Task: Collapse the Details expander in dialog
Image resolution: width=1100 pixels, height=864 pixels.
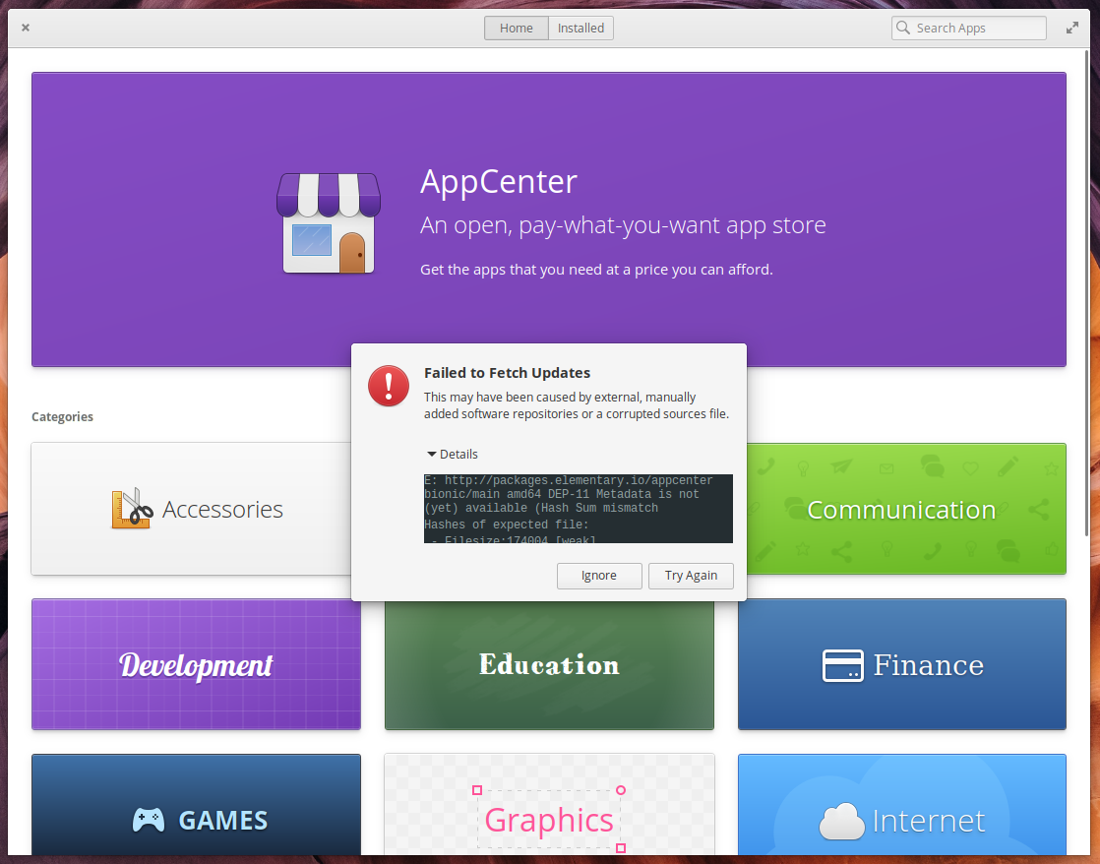Action: 453,454
